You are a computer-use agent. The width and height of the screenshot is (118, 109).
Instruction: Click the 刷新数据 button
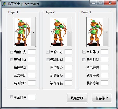click(77, 98)
